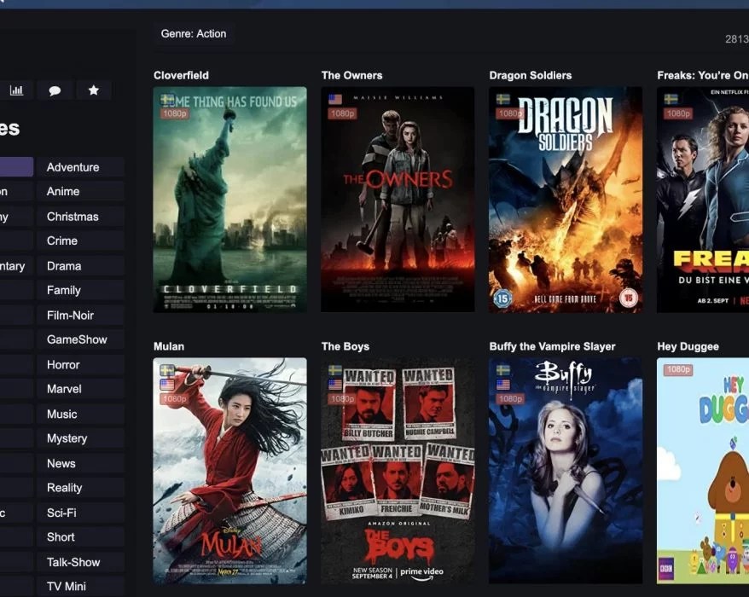Select the Film-Noir genre
The height and width of the screenshot is (597, 749).
pyautogui.click(x=80, y=315)
